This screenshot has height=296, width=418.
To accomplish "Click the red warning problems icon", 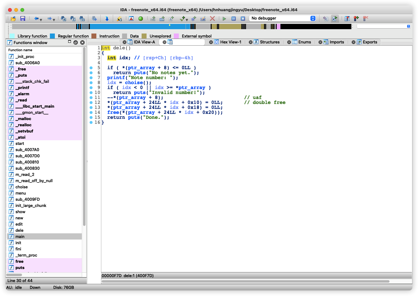I will pos(131,19).
